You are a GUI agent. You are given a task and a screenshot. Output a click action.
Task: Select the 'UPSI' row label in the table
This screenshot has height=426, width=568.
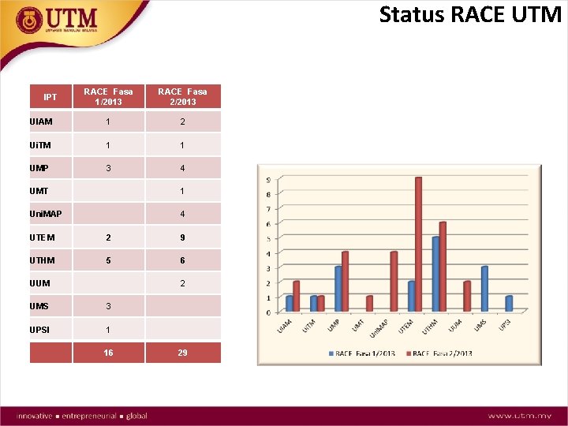click(x=39, y=330)
